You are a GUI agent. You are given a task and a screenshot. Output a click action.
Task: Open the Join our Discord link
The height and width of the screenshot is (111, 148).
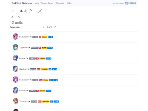pos(118,3)
